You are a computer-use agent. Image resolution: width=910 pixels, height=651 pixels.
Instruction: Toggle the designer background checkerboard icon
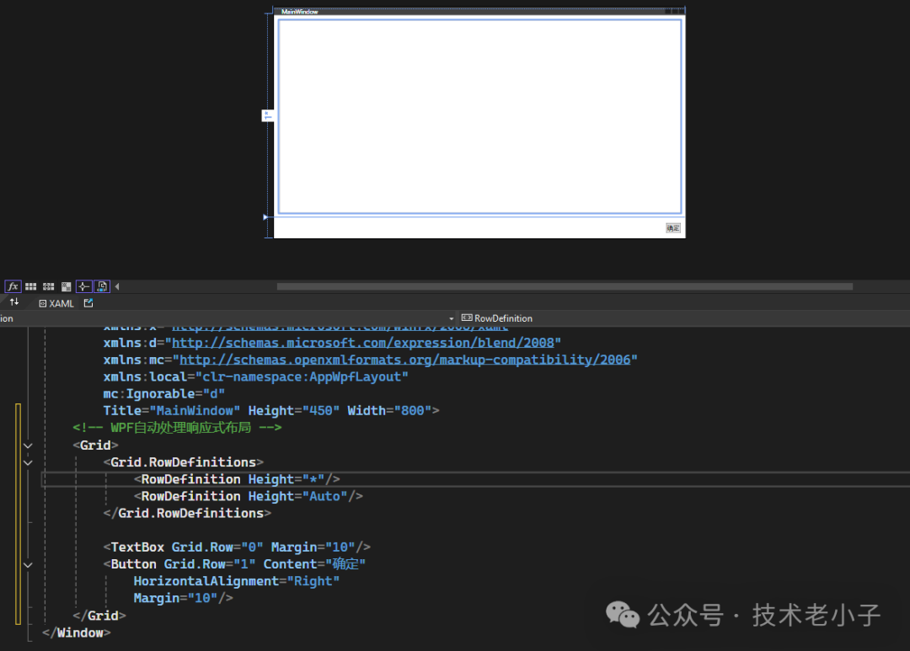67,286
